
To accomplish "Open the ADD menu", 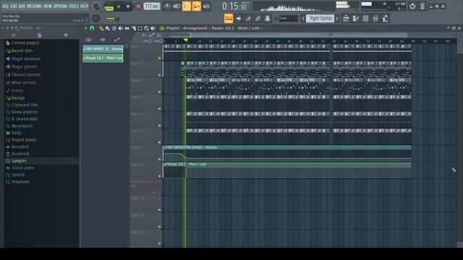I will (22, 6).
